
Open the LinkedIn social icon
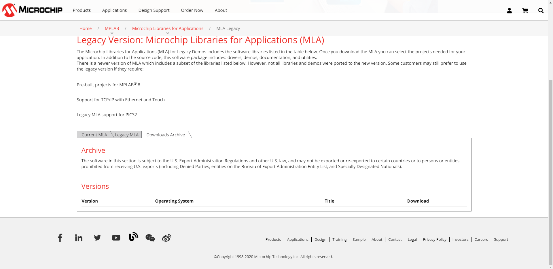pos(79,238)
